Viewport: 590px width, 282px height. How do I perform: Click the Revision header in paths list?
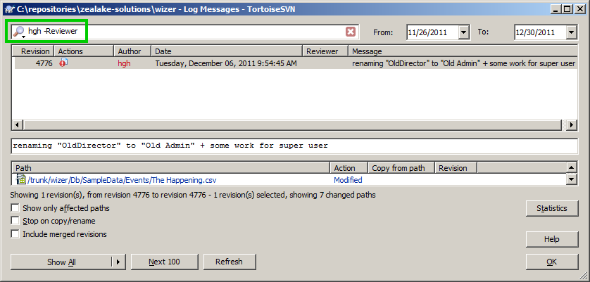point(456,168)
